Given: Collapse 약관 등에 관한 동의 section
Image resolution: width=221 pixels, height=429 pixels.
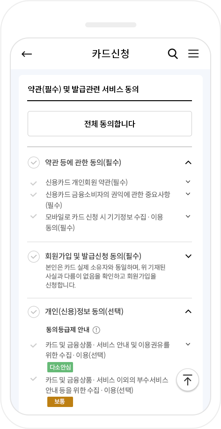Looking at the screenshot, I should pos(188,163).
